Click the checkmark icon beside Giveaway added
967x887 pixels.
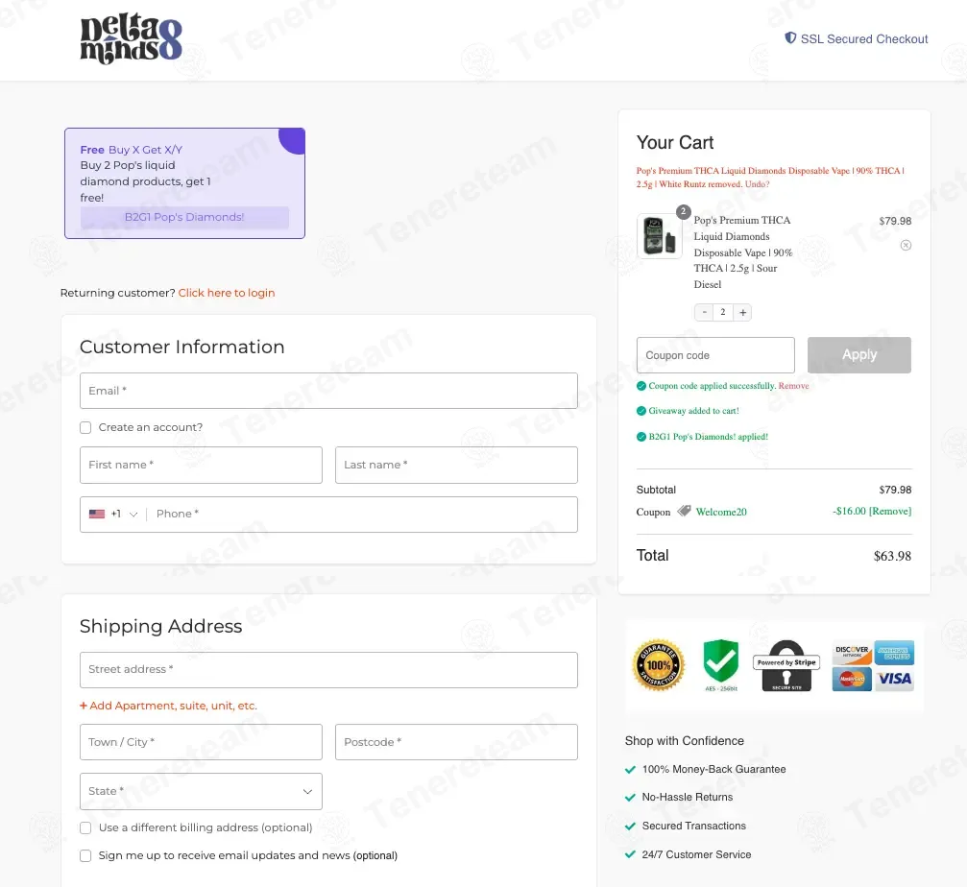[641, 411]
